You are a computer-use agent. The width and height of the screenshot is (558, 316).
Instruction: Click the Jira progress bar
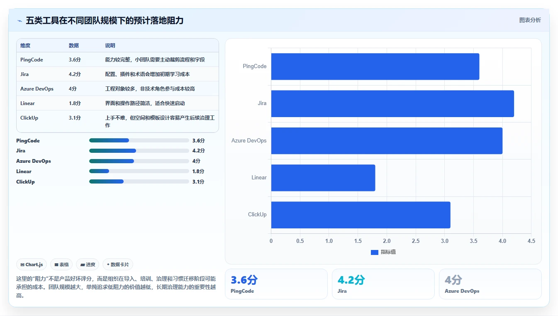[x=139, y=151]
